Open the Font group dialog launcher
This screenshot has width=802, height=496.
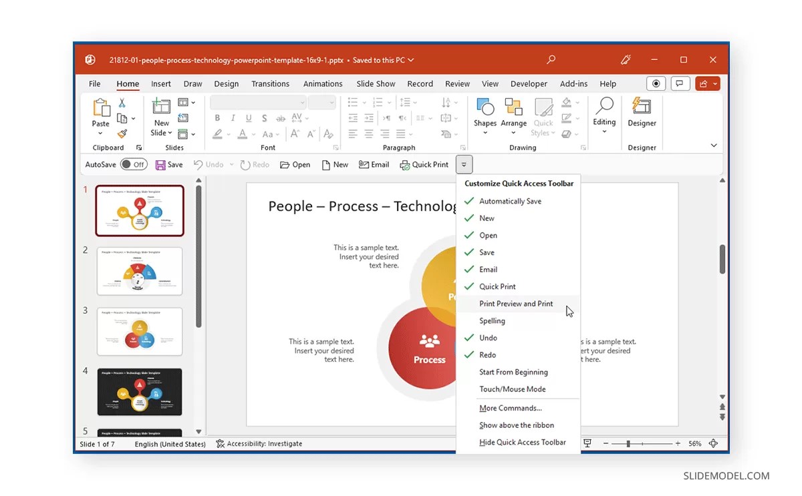coord(336,146)
